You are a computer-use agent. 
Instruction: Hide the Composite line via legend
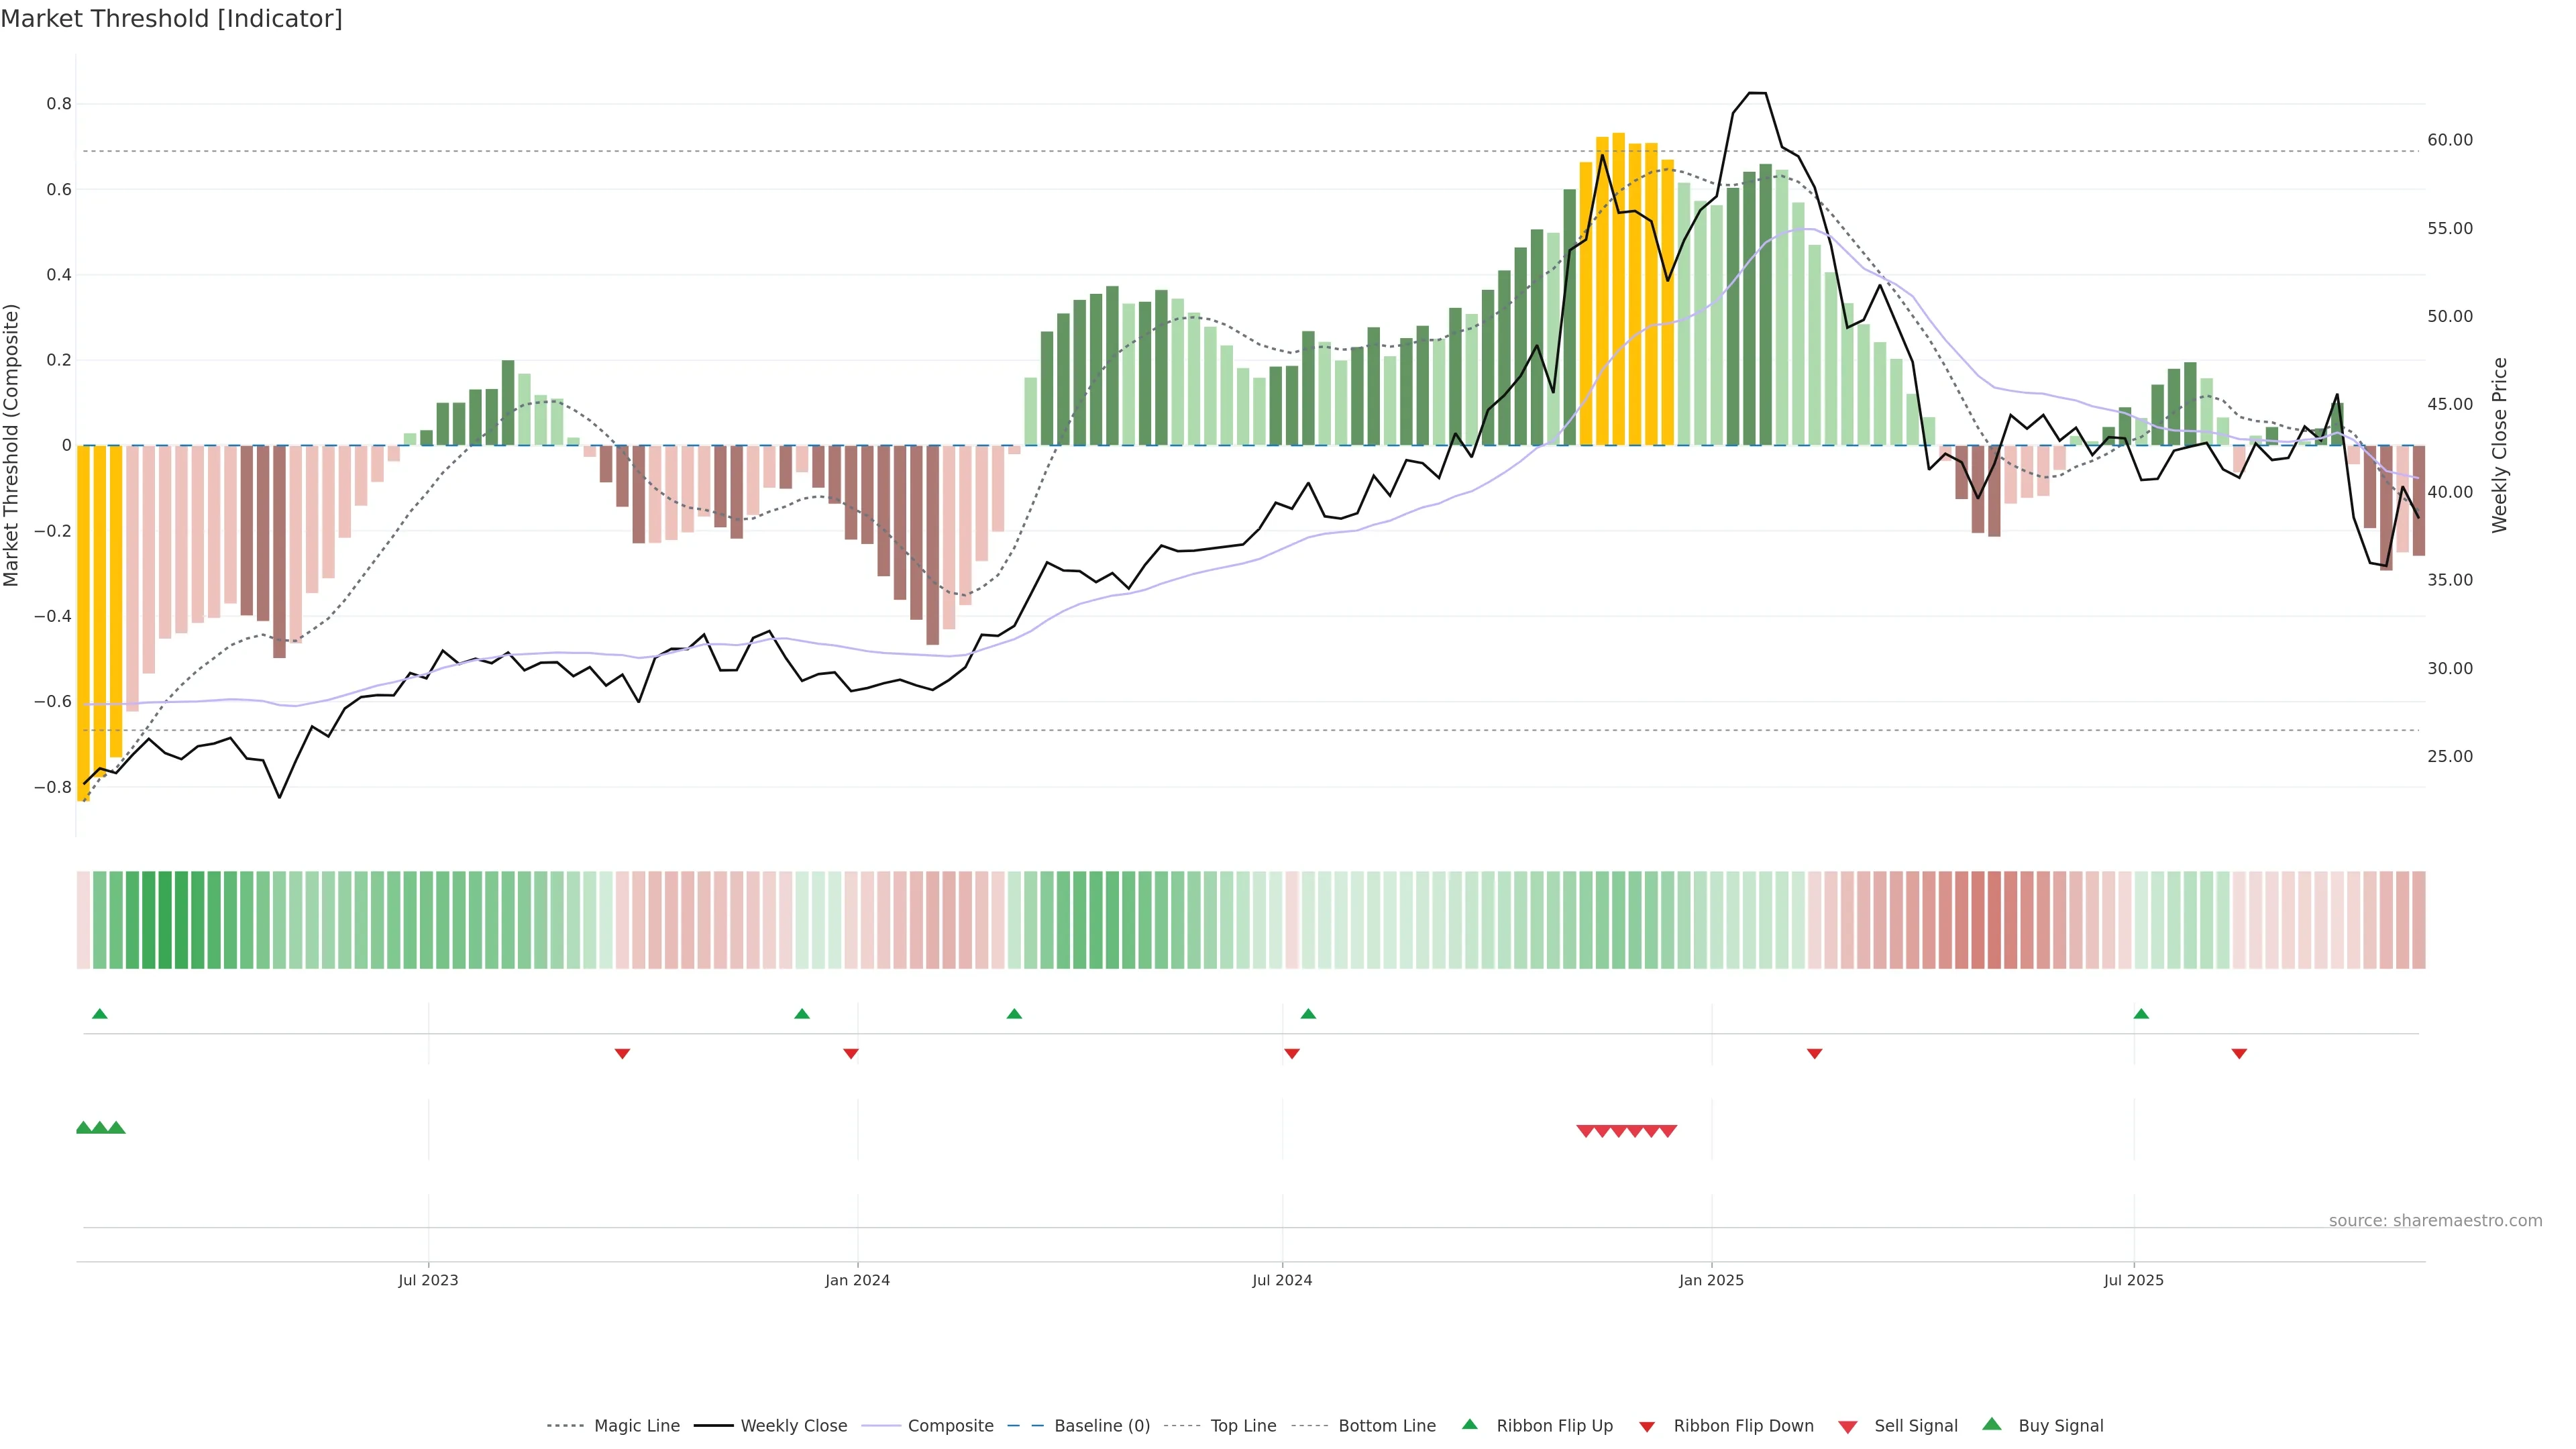click(950, 1426)
